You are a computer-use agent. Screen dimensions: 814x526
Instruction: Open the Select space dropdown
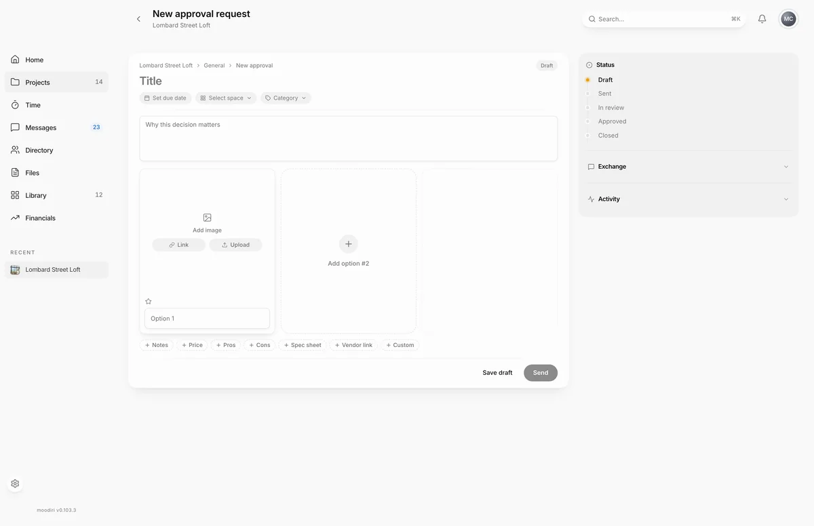[x=226, y=98]
